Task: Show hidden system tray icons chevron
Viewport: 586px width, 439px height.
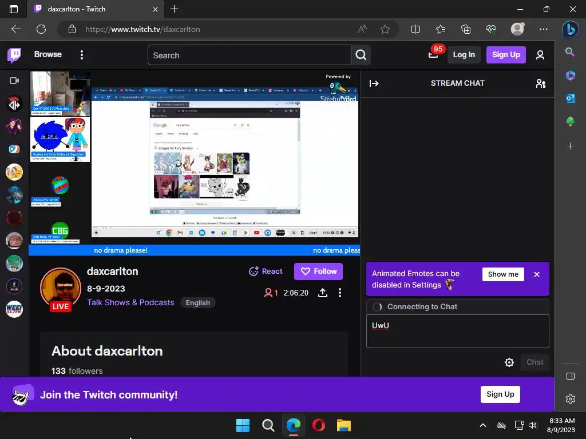Action: pos(483,425)
